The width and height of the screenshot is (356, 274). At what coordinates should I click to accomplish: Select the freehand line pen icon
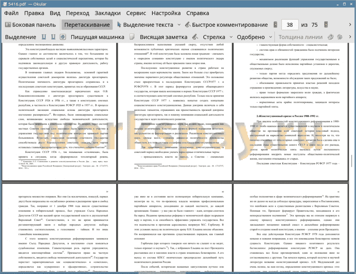[x=195, y=37]
